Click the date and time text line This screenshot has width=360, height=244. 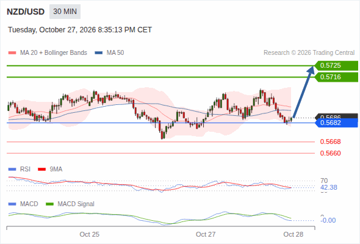(80, 30)
